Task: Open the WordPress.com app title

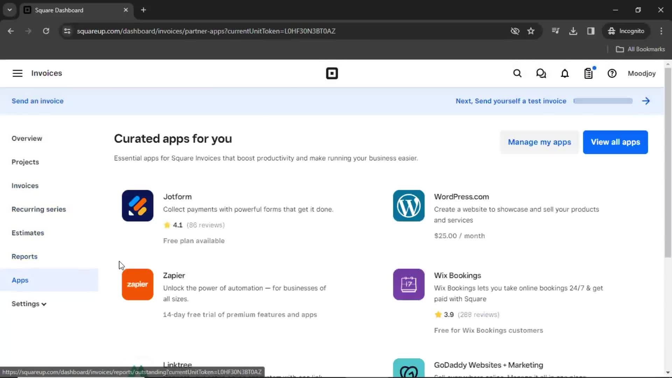Action: [462, 197]
